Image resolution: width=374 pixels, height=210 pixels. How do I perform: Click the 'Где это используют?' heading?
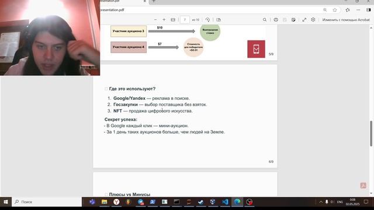pos(132,89)
